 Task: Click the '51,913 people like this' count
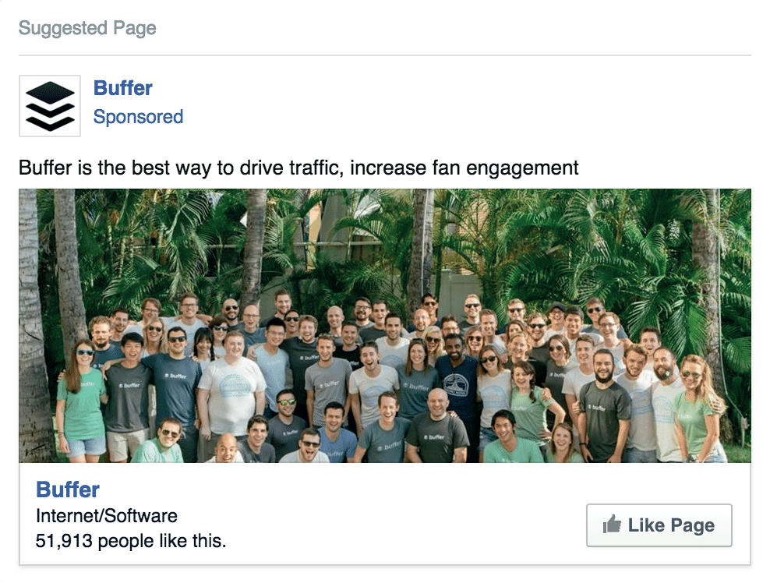(131, 540)
